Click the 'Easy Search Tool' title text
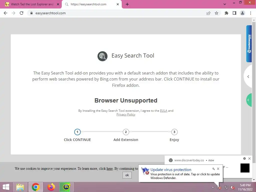 click(x=133, y=55)
